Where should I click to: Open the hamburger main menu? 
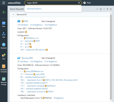pyautogui.click(x=4, y=3)
